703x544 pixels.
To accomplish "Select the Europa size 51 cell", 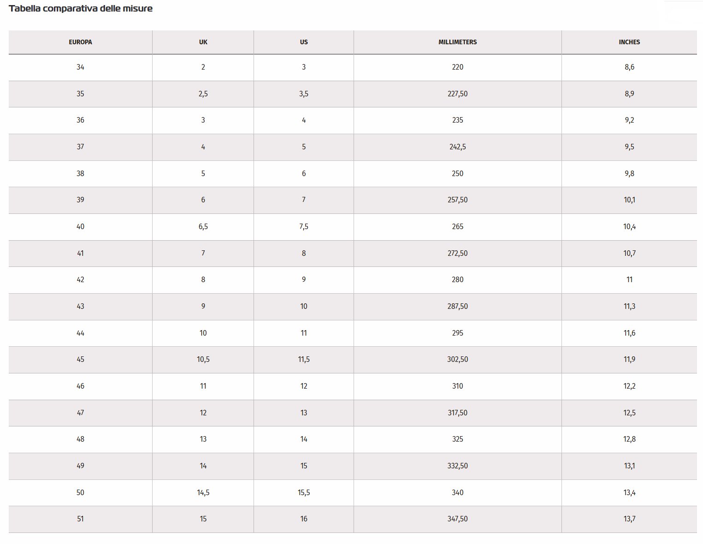I will point(80,519).
